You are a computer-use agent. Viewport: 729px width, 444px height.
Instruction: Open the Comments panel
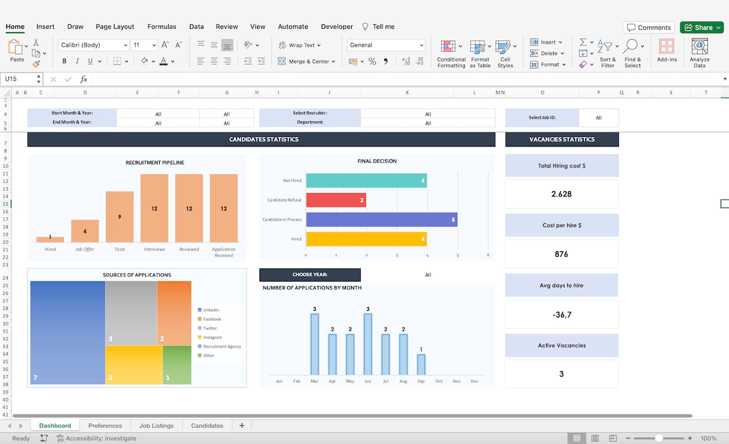pyautogui.click(x=648, y=27)
